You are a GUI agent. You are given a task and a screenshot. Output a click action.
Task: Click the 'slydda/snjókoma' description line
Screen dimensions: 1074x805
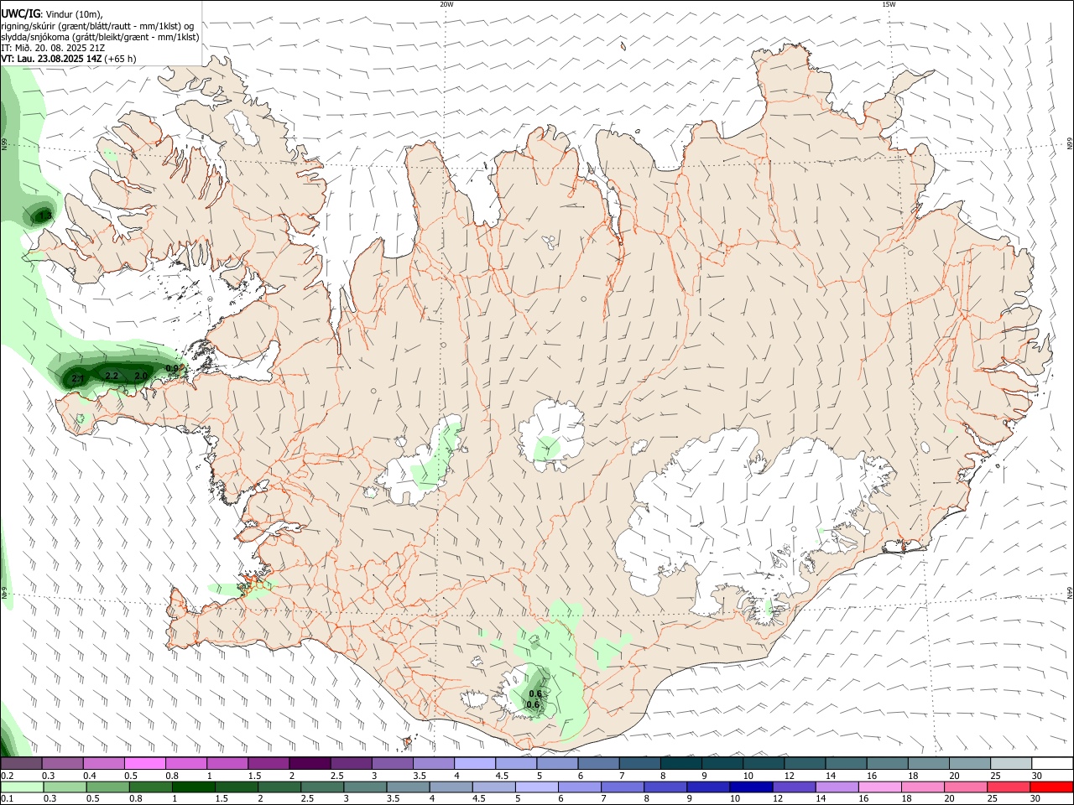tap(100, 36)
